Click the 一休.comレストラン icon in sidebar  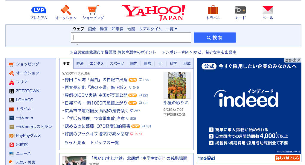click(x=12, y=127)
